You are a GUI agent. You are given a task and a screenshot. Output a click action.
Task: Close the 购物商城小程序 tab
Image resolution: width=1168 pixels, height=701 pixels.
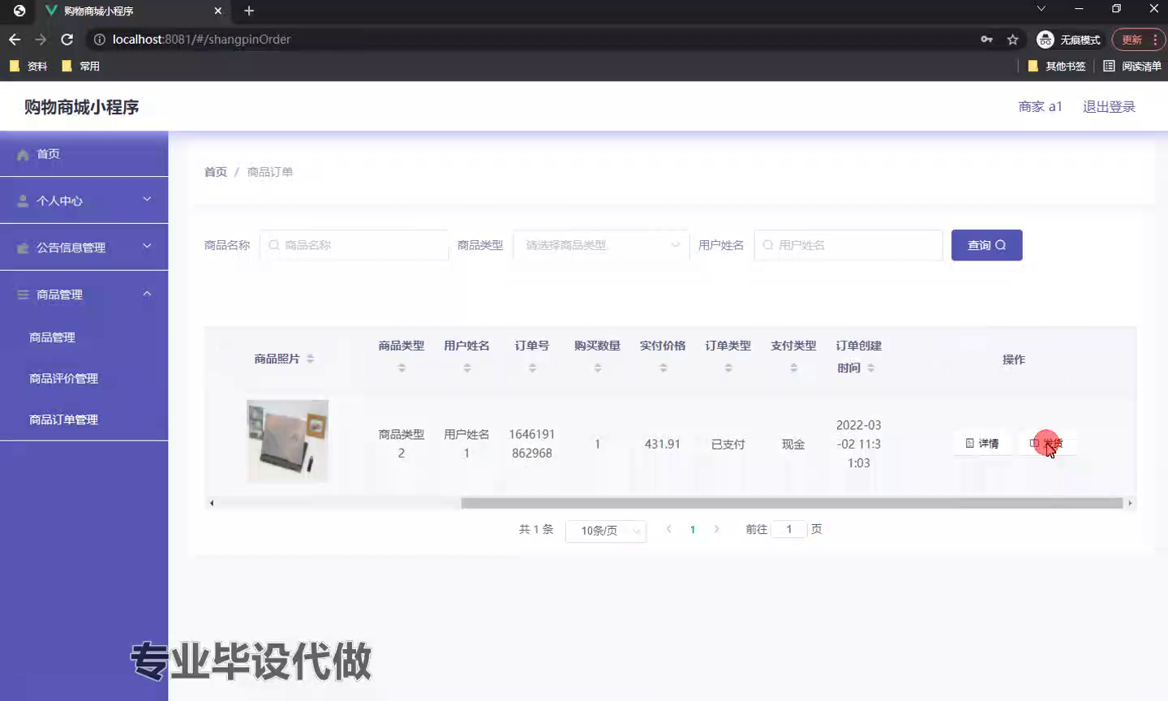218,11
